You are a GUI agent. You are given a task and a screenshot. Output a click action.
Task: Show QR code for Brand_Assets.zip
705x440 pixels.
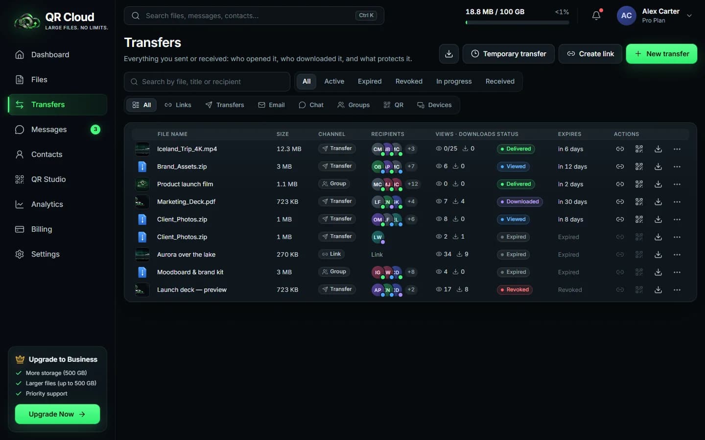639,167
